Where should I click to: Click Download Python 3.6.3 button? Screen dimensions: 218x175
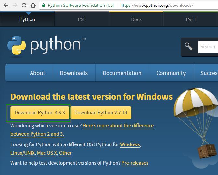[x=40, y=113]
